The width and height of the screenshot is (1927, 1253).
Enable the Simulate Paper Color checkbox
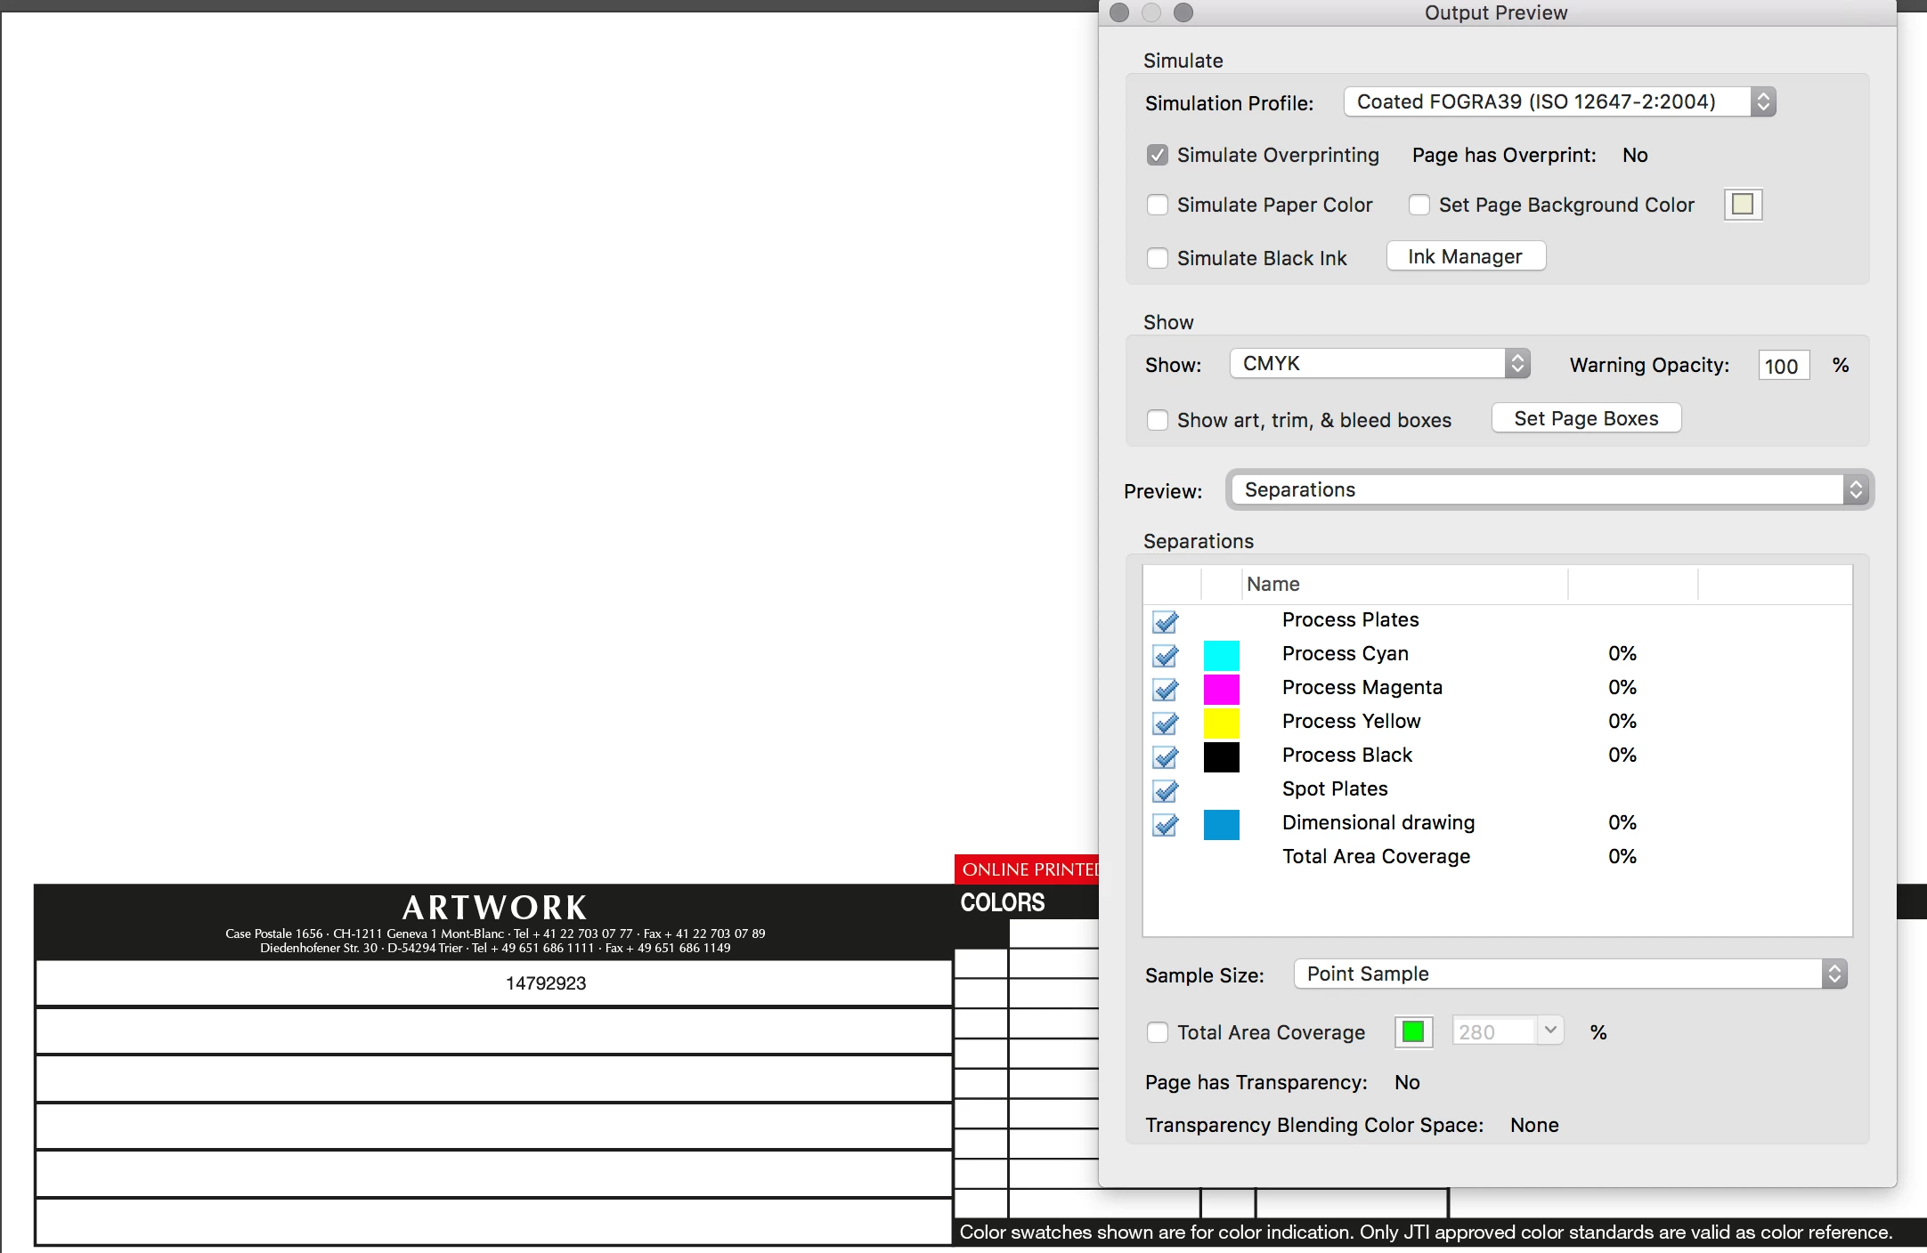tap(1158, 206)
